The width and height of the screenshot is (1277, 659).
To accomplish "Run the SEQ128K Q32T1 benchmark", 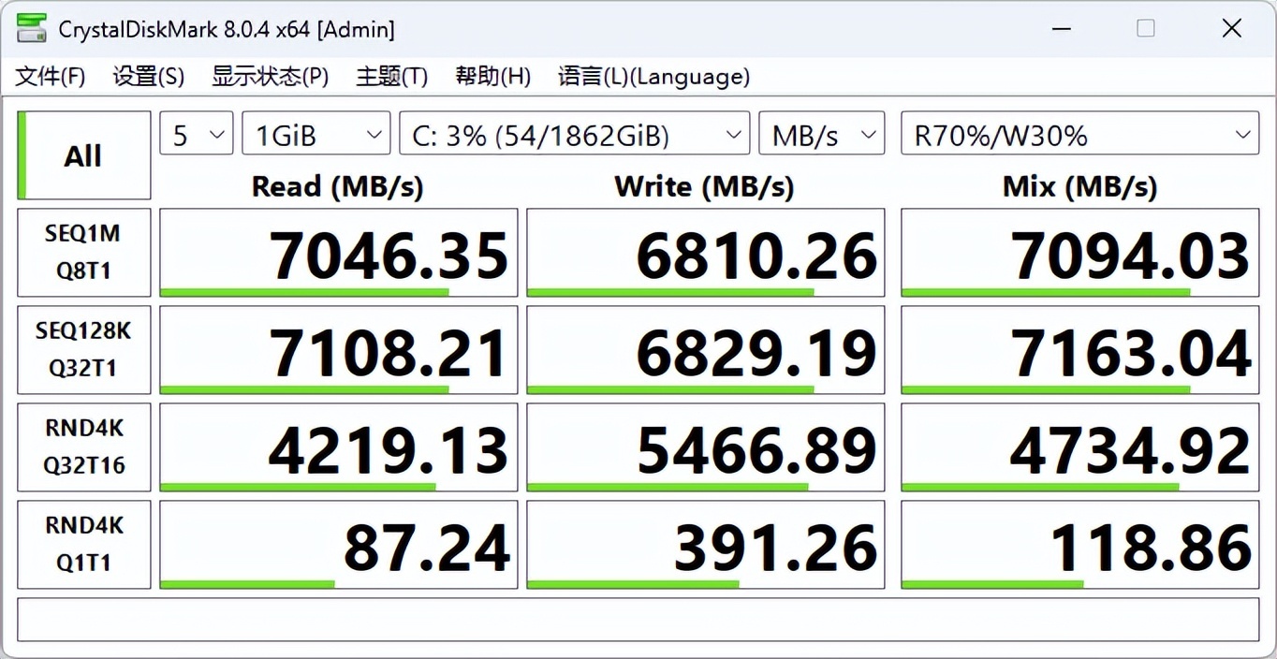I will tap(84, 349).
